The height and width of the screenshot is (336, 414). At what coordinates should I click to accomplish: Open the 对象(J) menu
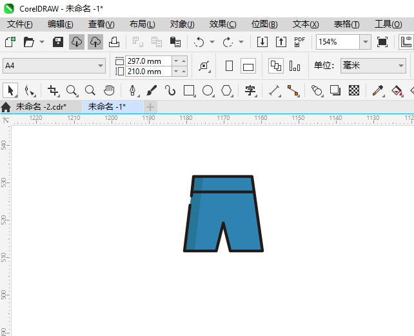tap(182, 25)
